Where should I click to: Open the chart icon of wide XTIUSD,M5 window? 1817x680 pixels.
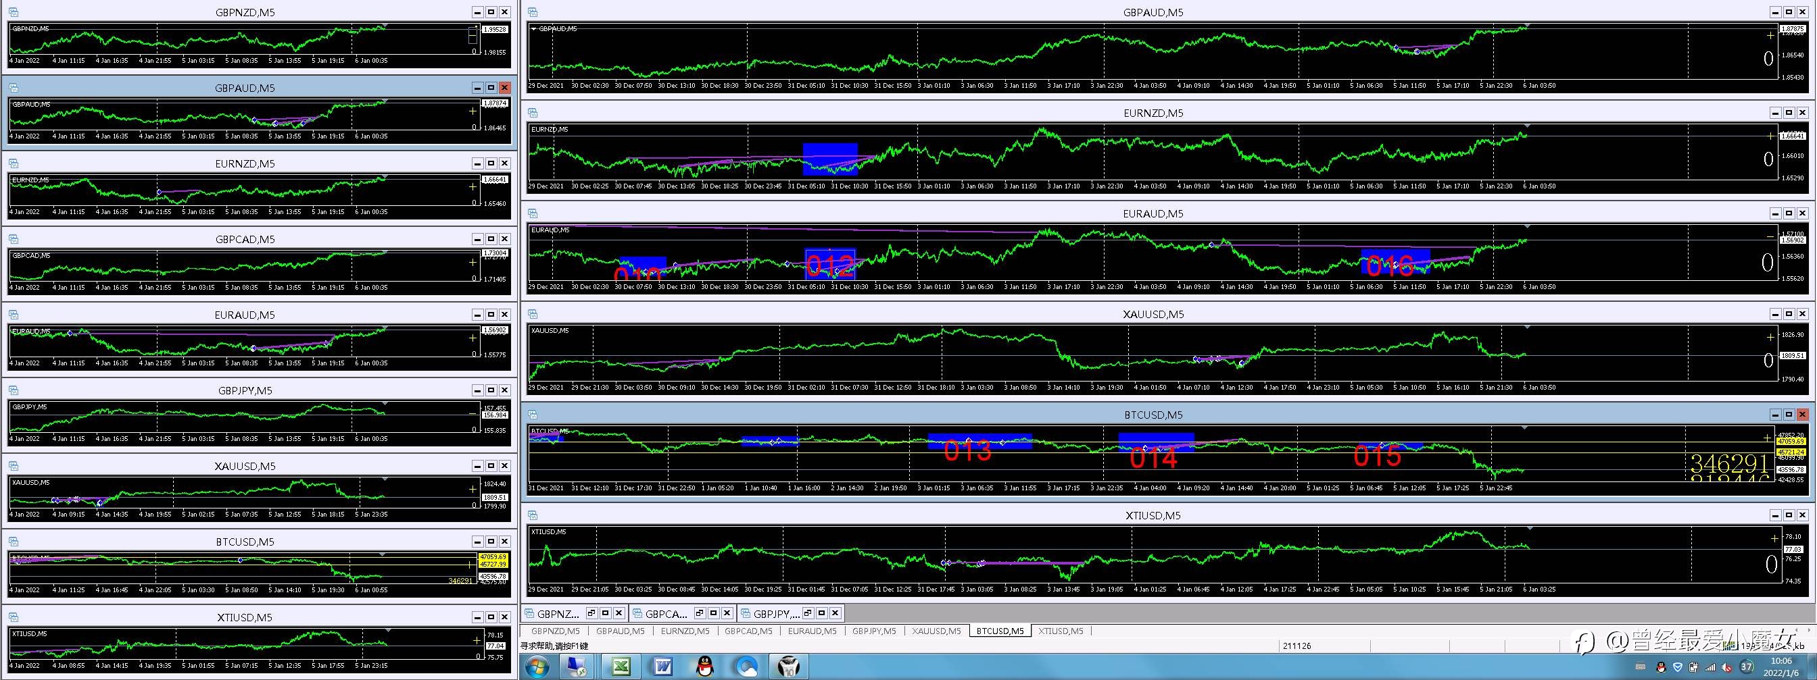point(533,515)
